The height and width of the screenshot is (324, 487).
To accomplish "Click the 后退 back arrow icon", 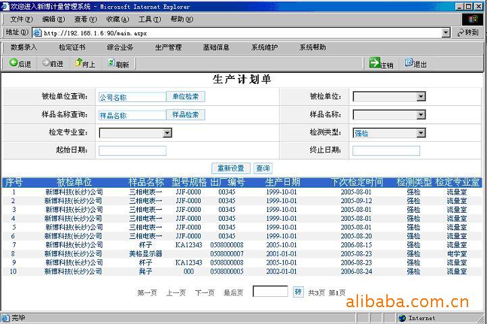I will coord(14,63).
